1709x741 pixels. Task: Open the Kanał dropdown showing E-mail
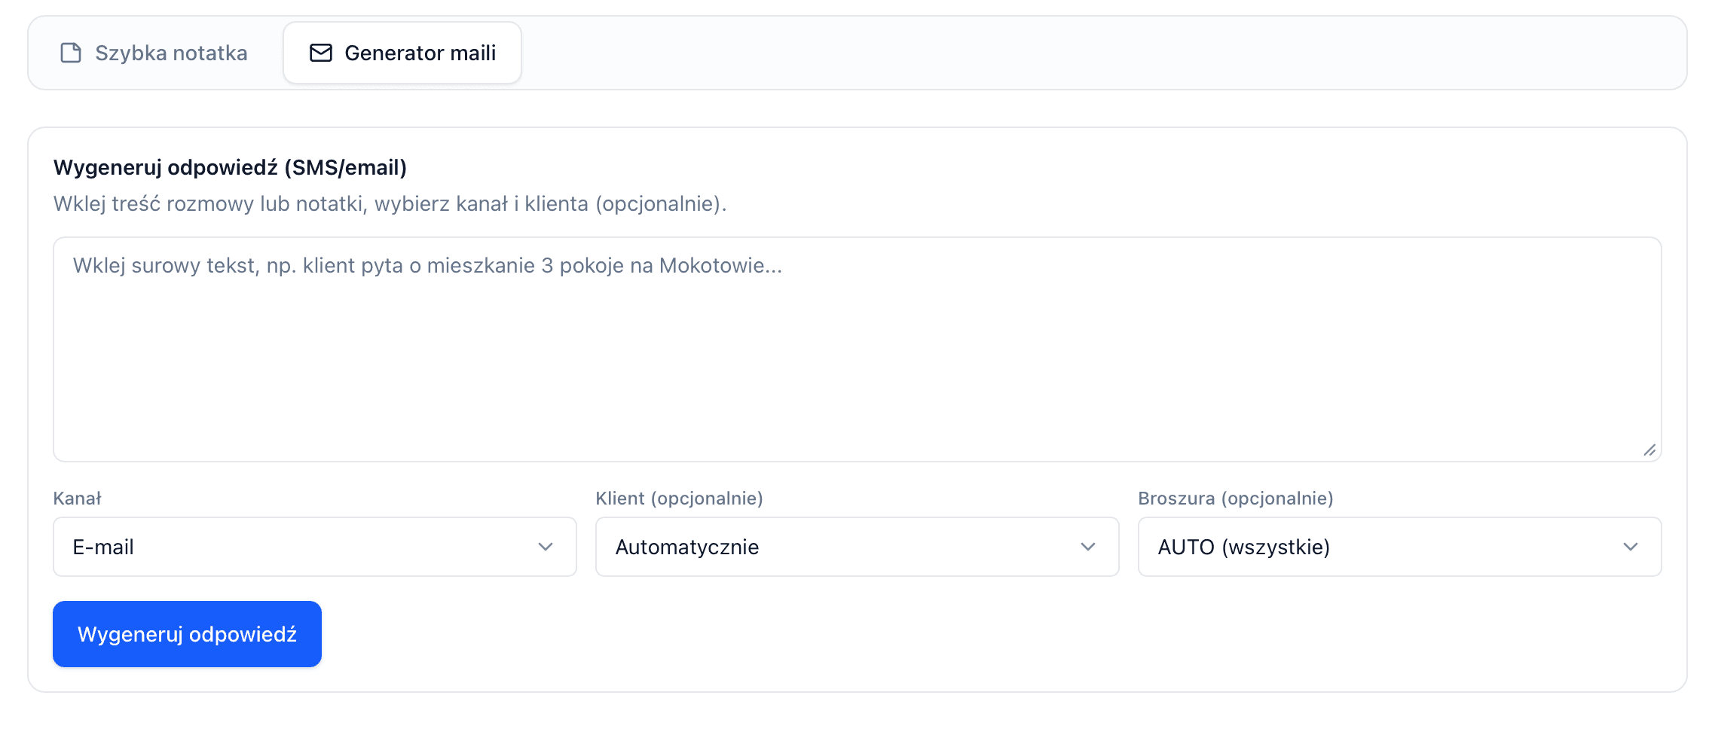(x=313, y=547)
